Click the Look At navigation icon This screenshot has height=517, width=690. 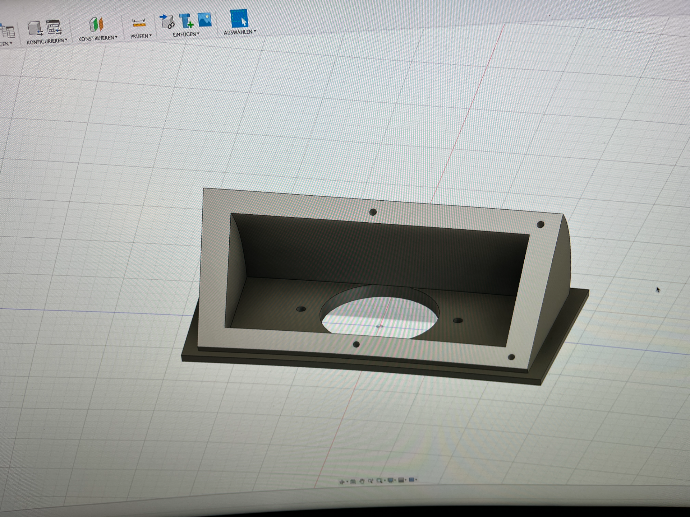[x=353, y=481]
